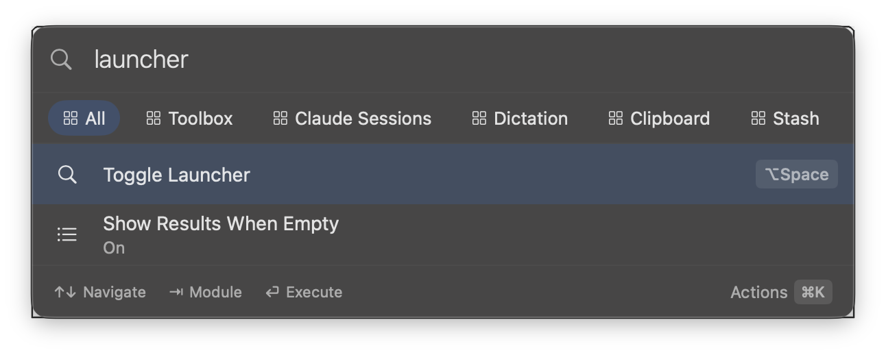Click the Claude Sessions grid icon
This screenshot has width=886, height=355.
[280, 119]
